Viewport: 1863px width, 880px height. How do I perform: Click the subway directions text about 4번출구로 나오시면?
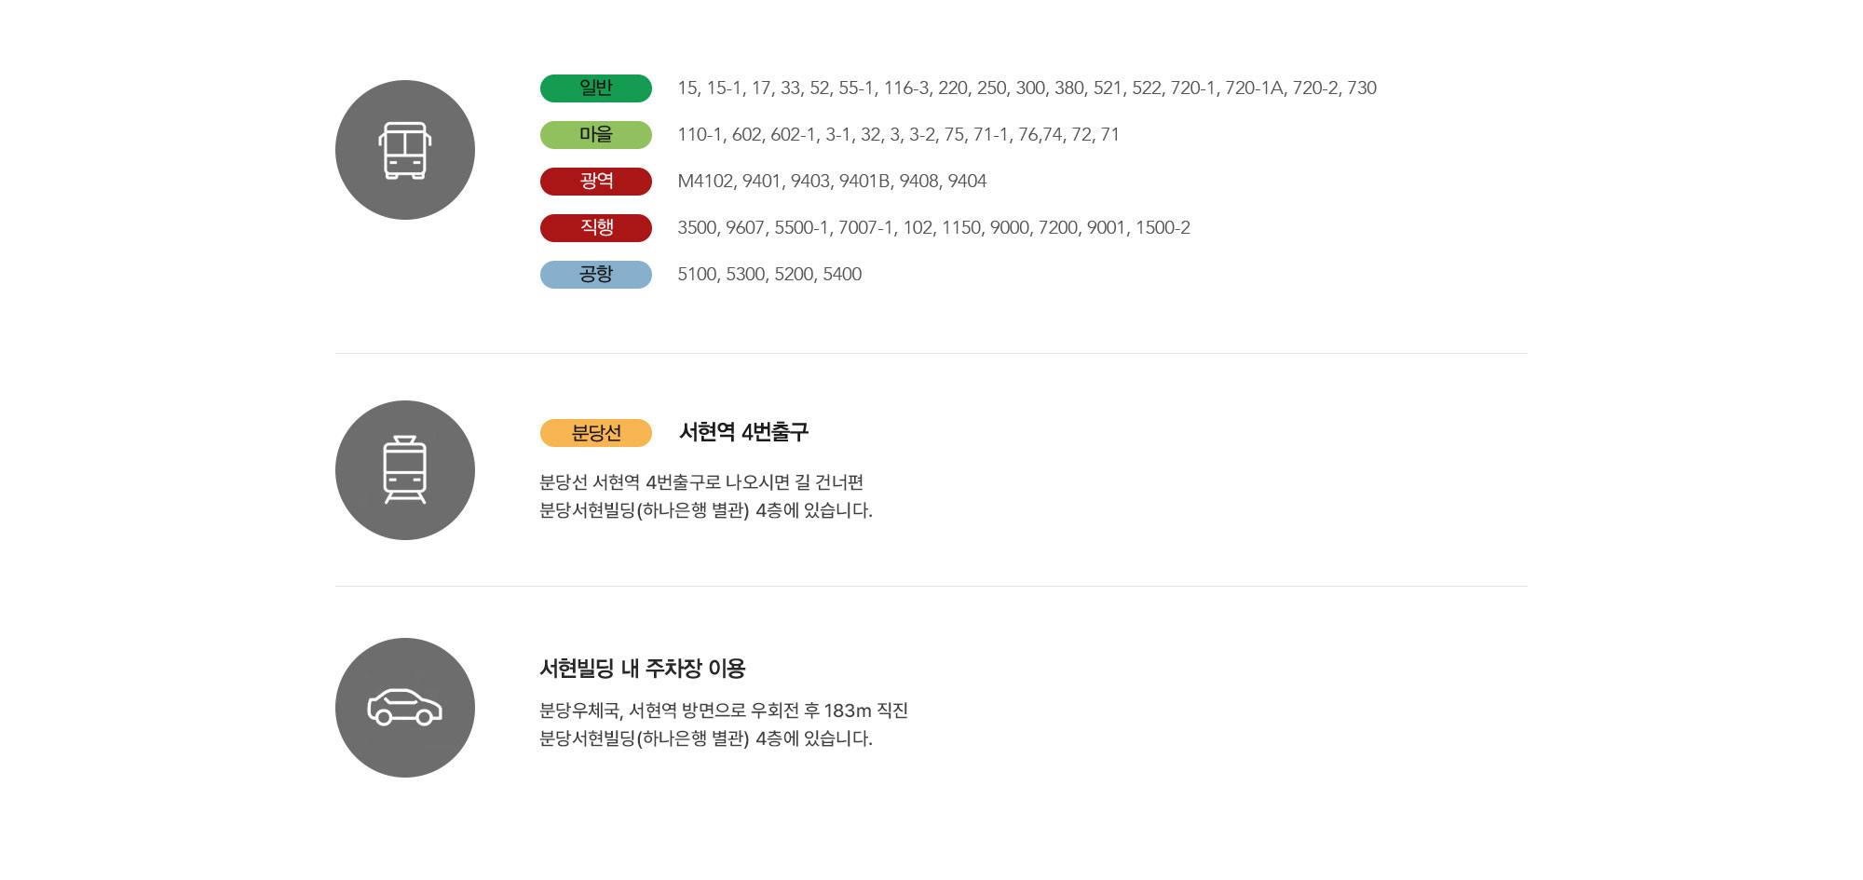tap(701, 482)
